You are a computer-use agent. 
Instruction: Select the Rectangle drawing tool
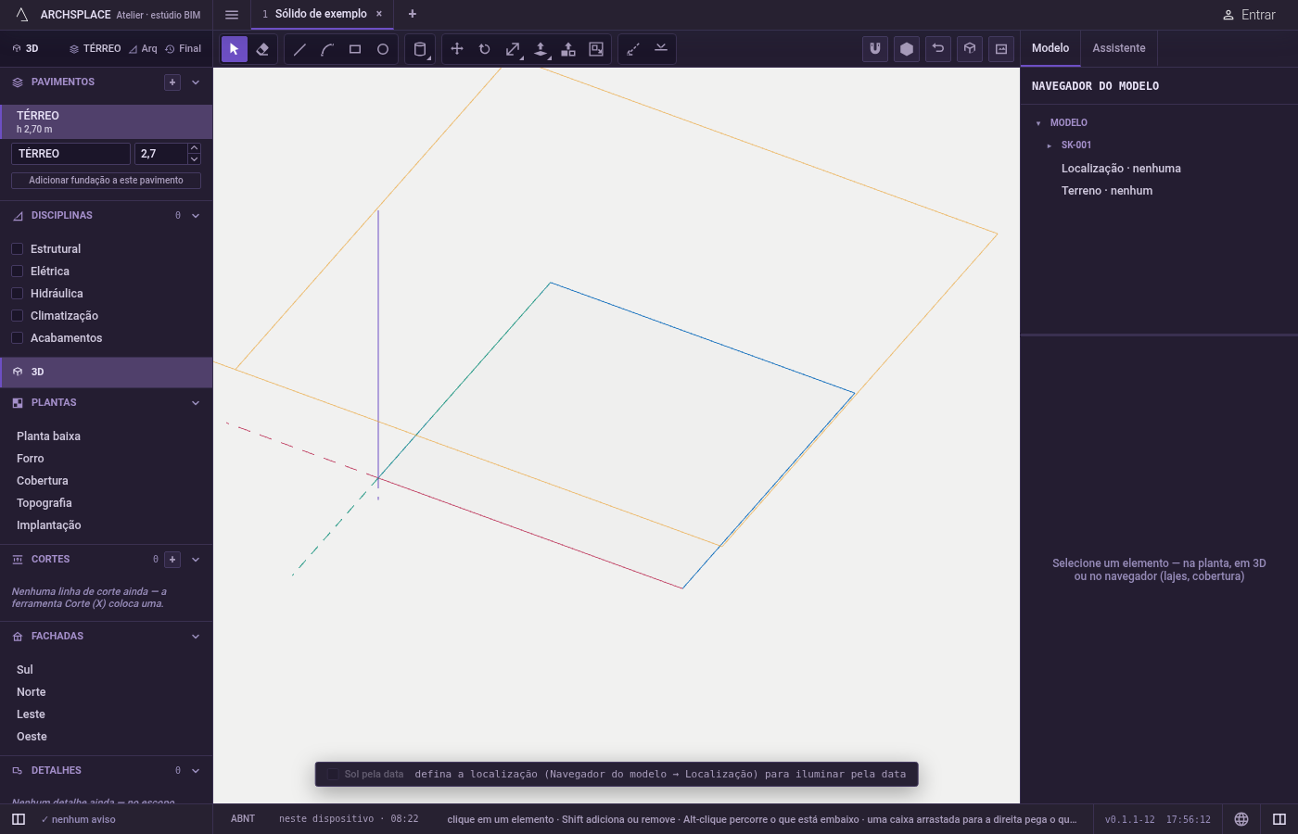[355, 49]
